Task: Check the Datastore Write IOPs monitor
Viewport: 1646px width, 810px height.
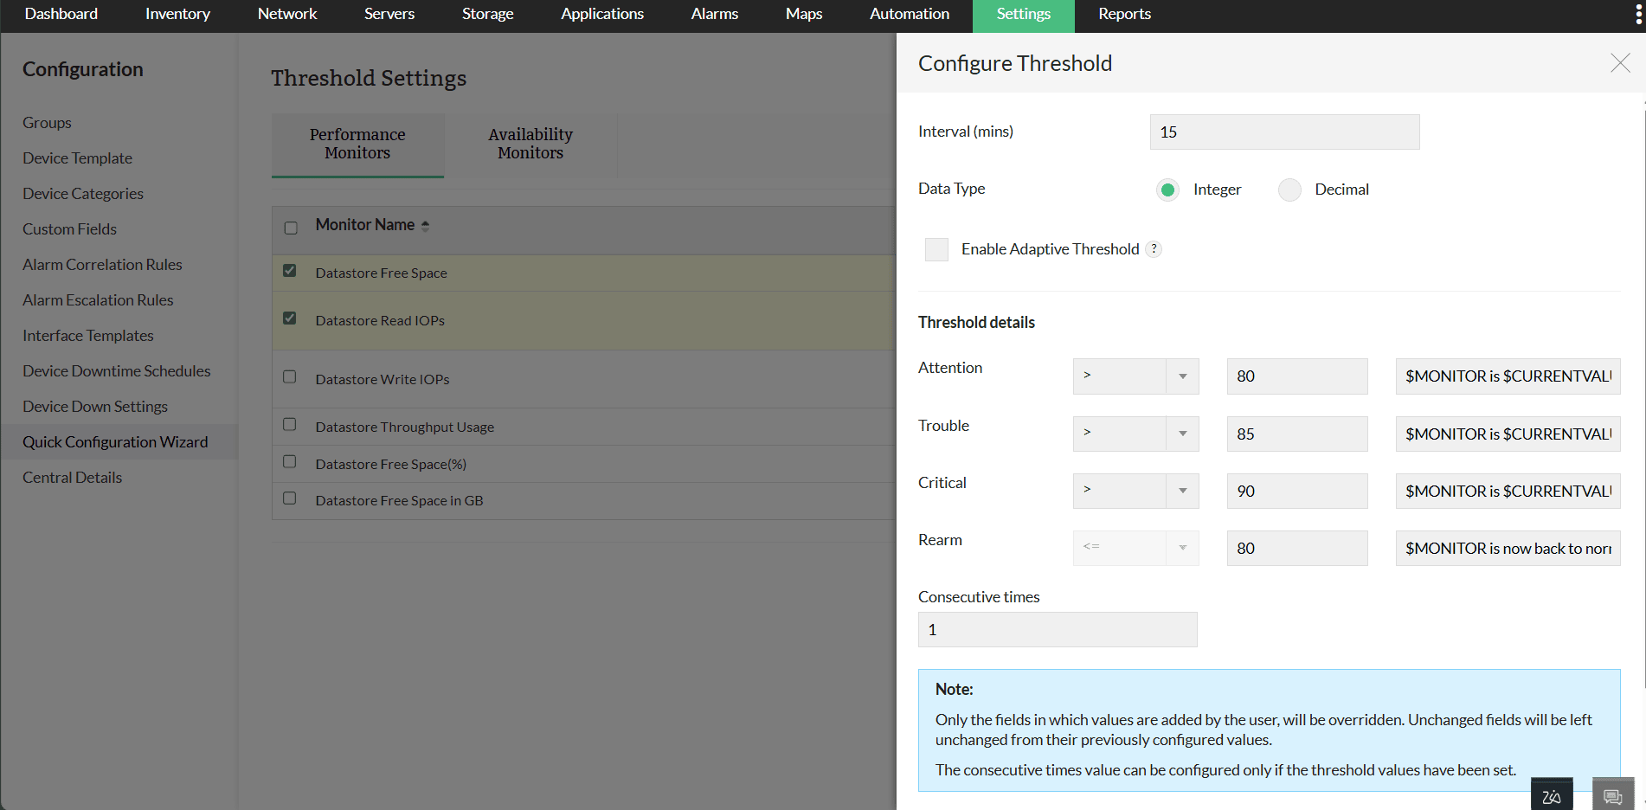Action: [290, 376]
